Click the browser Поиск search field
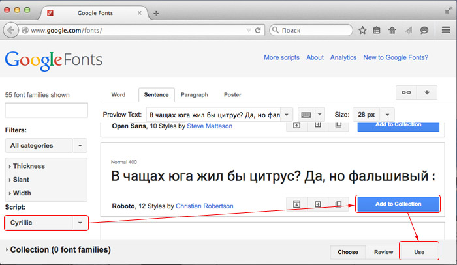This screenshot has height=265, width=457. click(x=311, y=30)
